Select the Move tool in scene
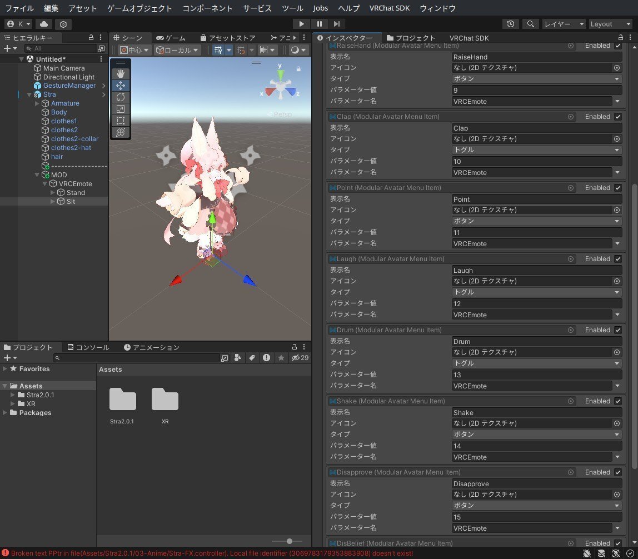The width and height of the screenshot is (638, 559). [x=121, y=86]
